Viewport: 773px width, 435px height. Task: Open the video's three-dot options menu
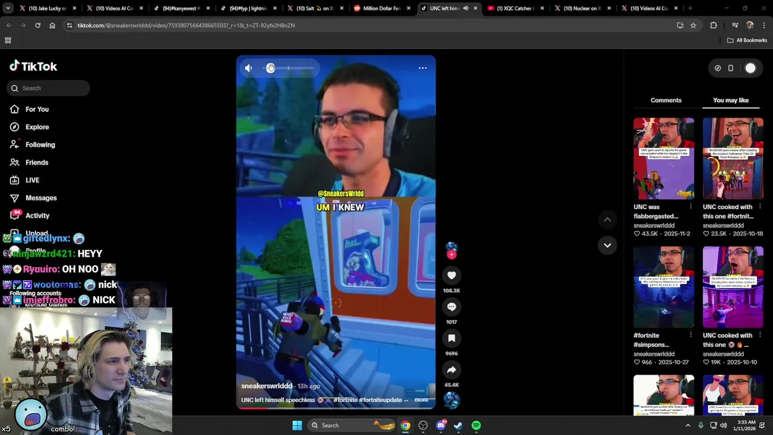coord(423,68)
